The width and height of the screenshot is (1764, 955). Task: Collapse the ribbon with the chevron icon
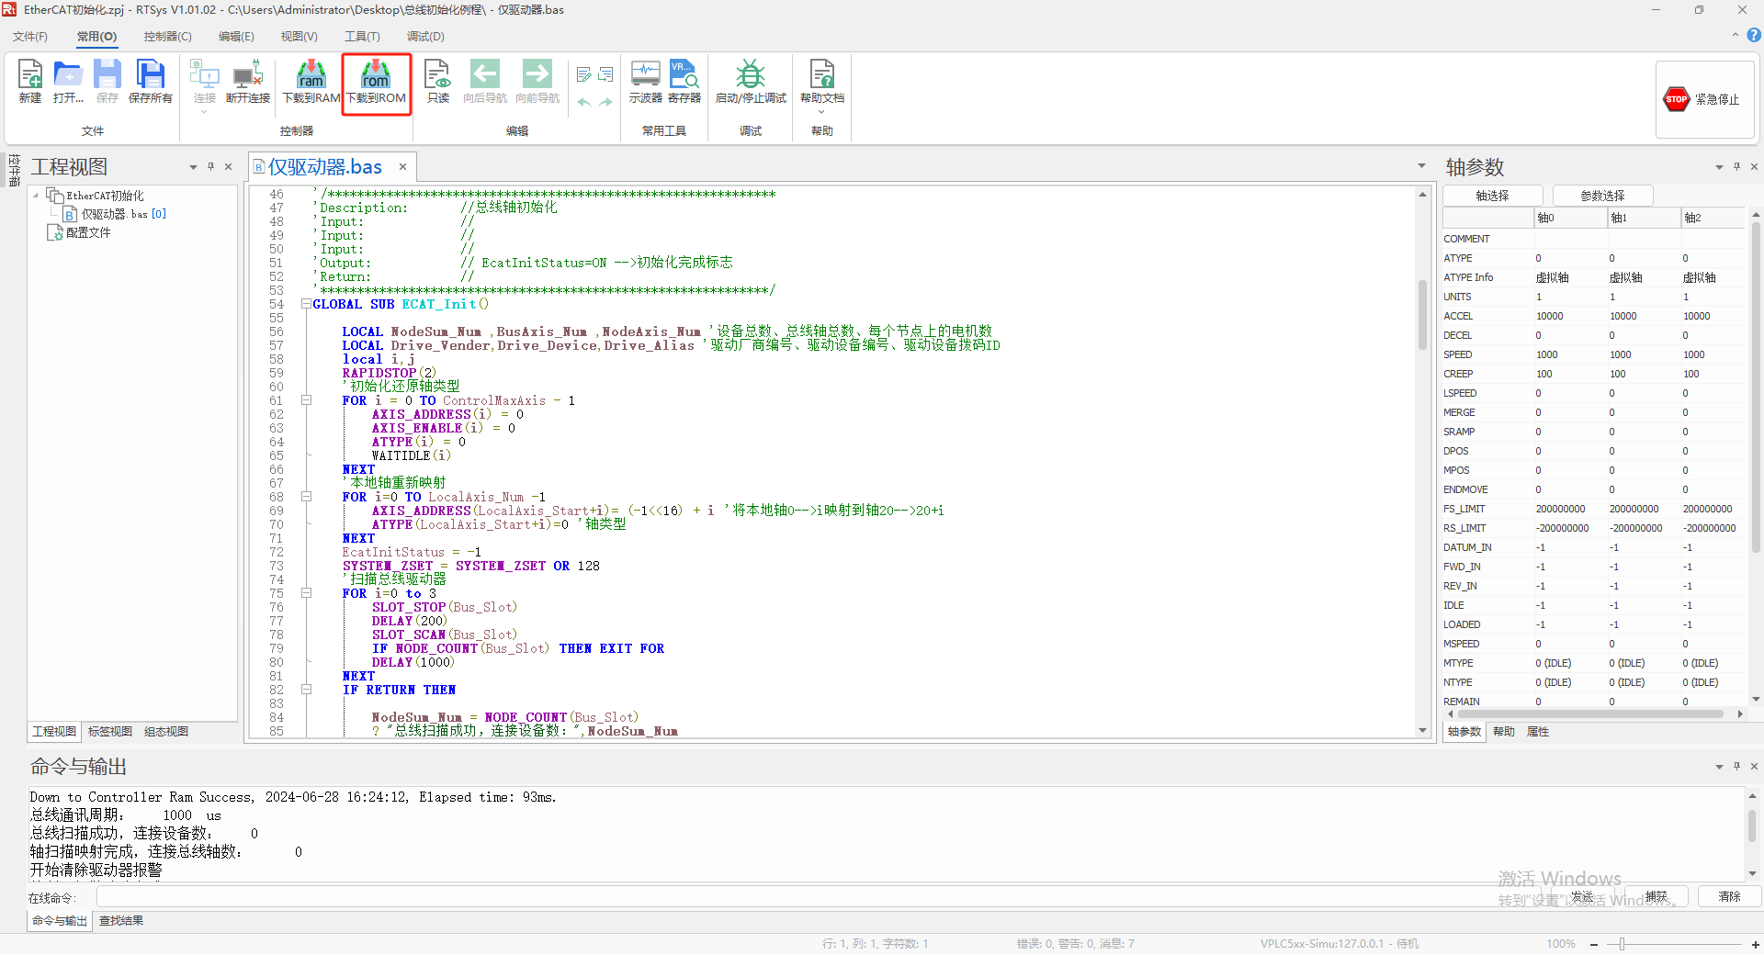click(x=1736, y=35)
